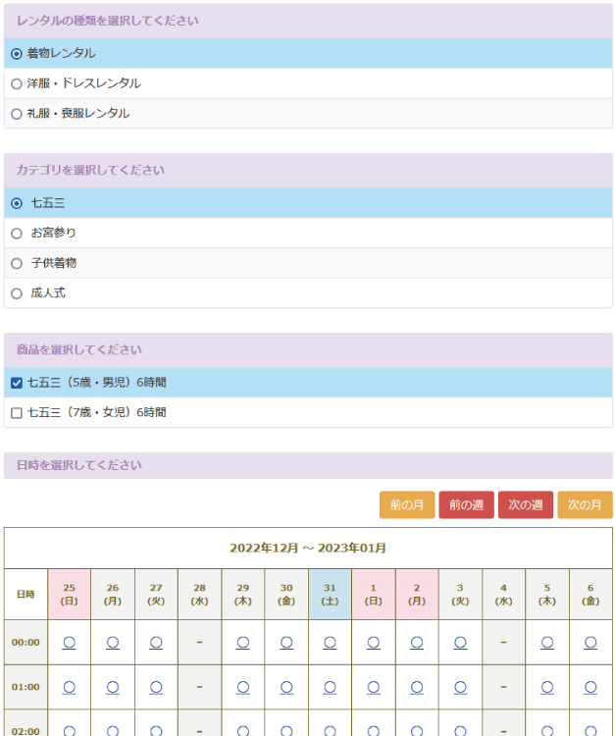This screenshot has height=736, width=615.
Task: Select 礼服・喪服レンタル radio button
Action: pyautogui.click(x=17, y=114)
